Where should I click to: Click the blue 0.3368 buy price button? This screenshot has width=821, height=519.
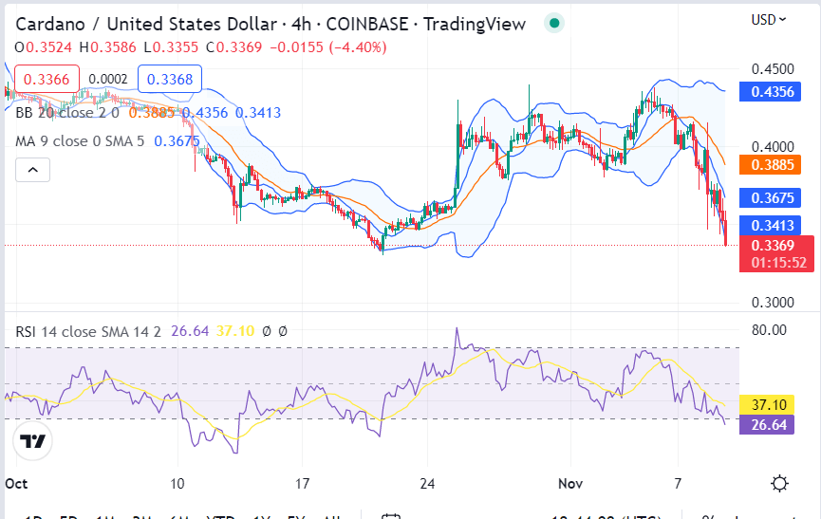(170, 79)
